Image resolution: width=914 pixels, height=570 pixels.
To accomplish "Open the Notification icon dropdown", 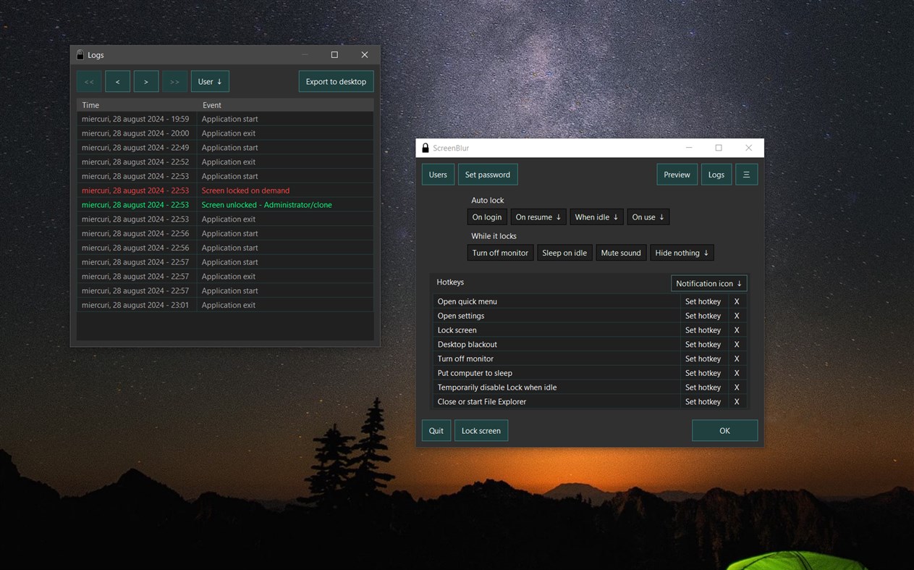I will (x=708, y=282).
